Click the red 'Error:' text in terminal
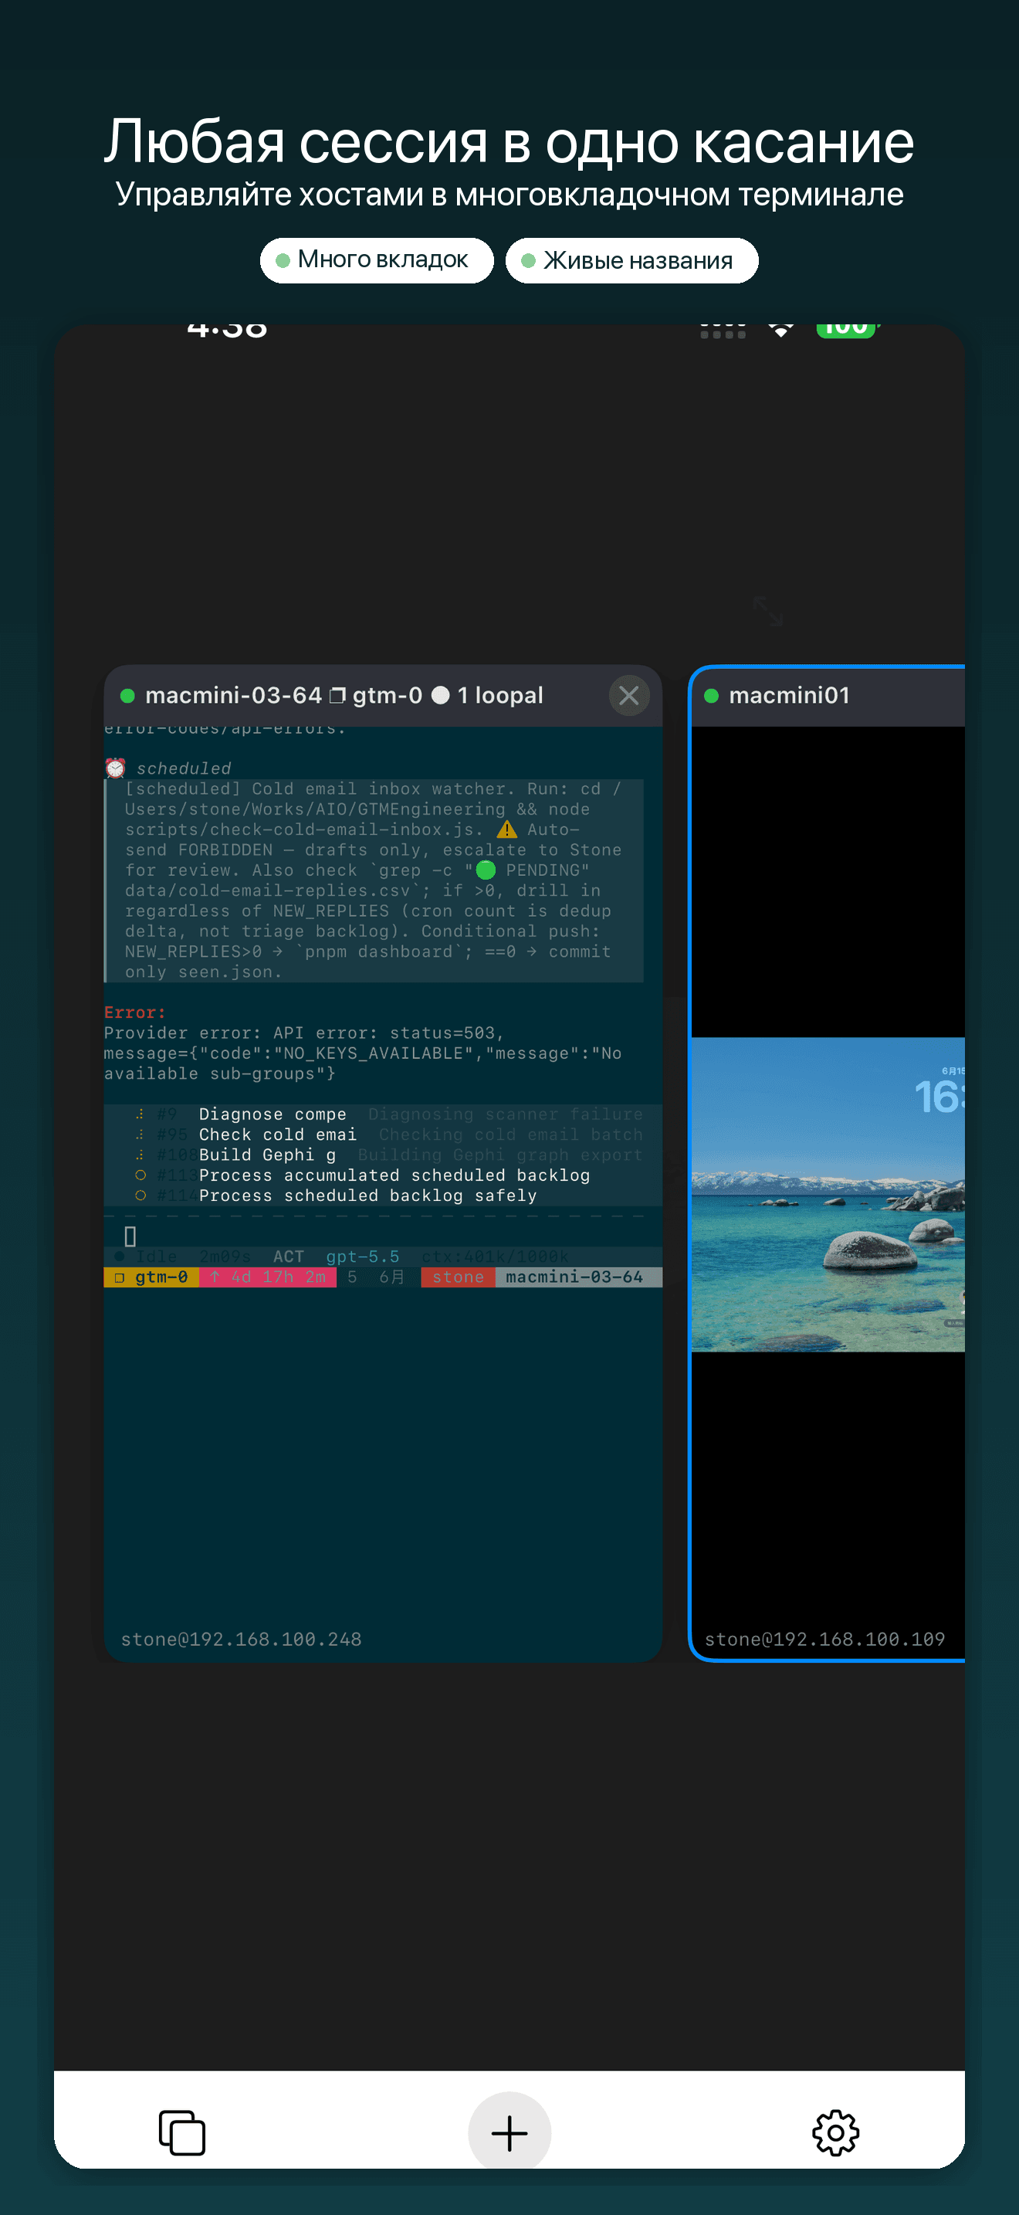 point(135,1012)
